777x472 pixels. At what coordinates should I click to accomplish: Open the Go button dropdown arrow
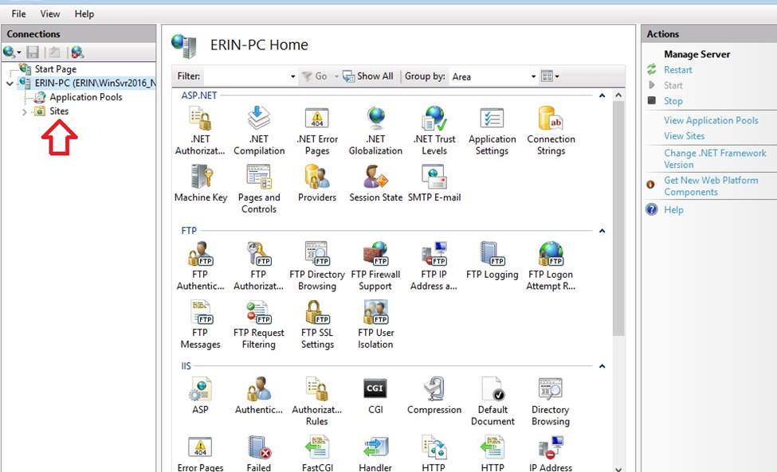[336, 76]
